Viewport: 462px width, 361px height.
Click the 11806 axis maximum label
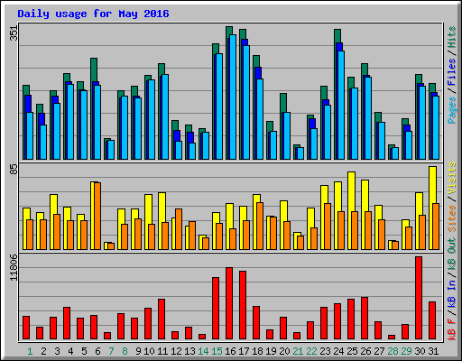pyautogui.click(x=14, y=267)
